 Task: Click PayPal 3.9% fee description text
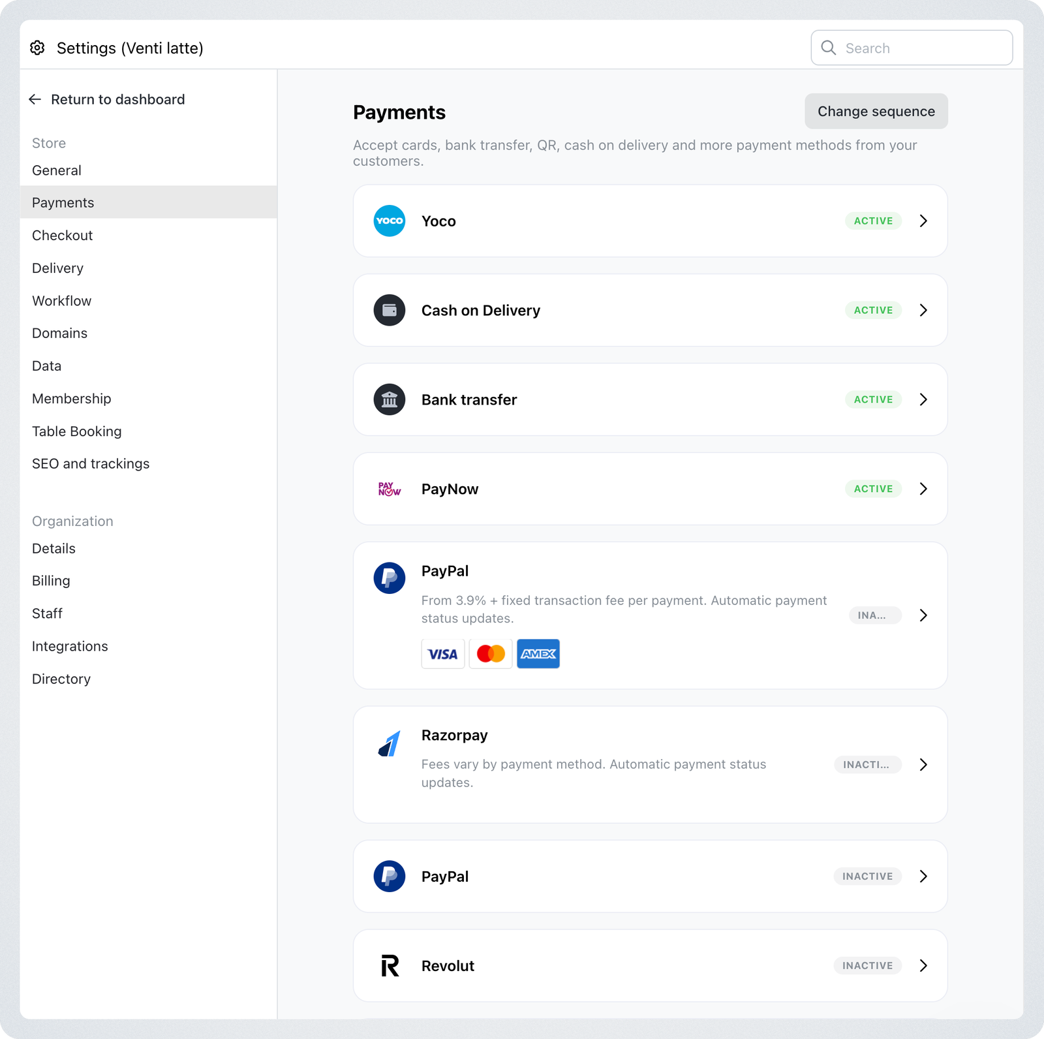[x=624, y=609]
